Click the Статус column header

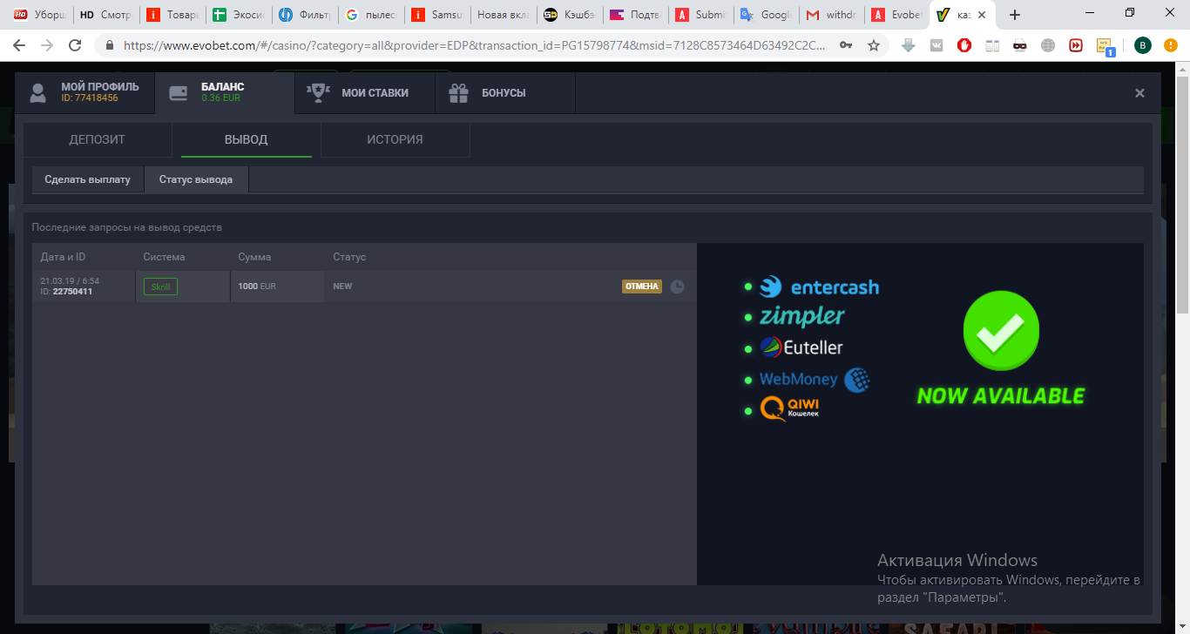coord(349,257)
